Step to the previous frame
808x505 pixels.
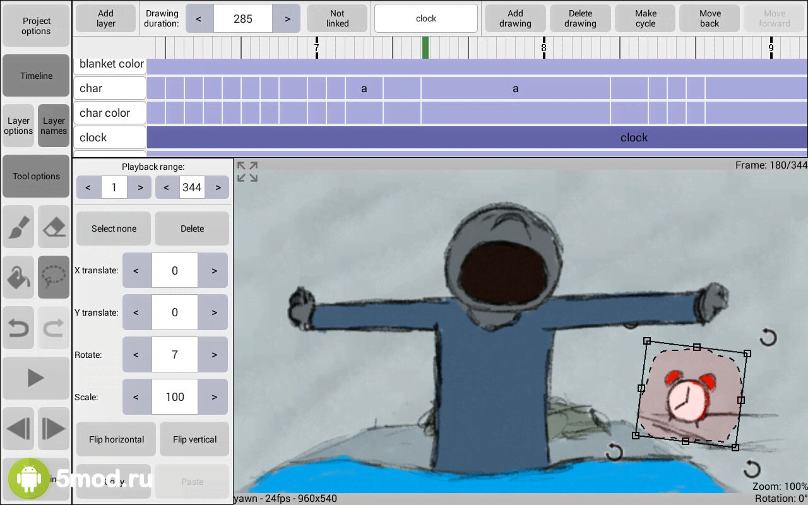tap(18, 429)
